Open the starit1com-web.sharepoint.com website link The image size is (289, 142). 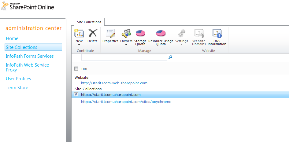coord(114,83)
